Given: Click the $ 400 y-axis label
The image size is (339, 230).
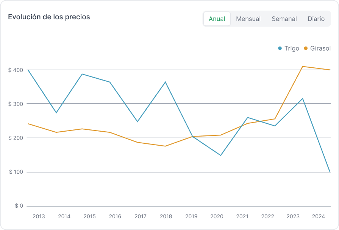Looking at the screenshot, I should click(x=16, y=70).
